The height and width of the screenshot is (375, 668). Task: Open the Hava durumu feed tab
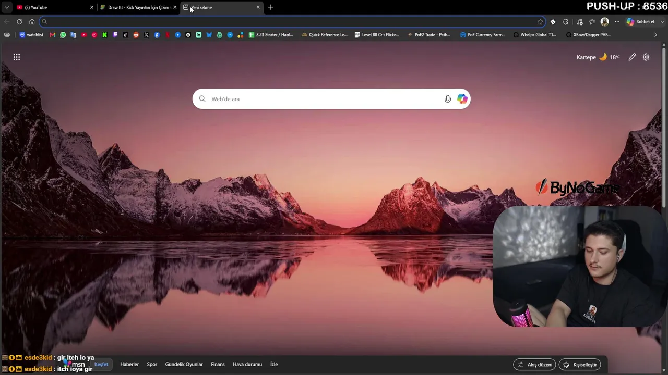247,365
